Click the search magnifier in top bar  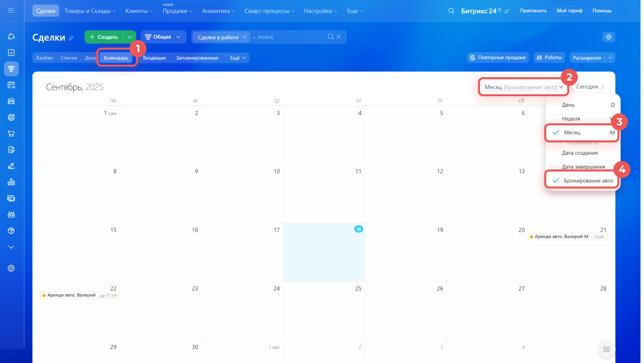coord(451,11)
